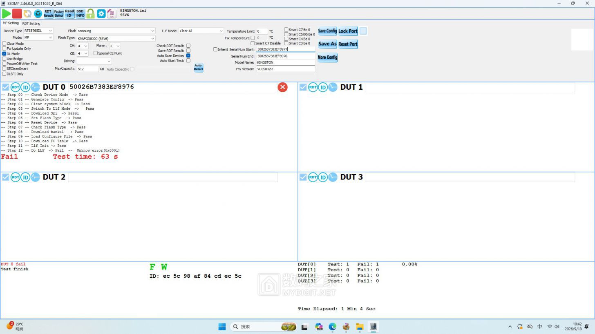Screen dimensions: 595x334
Task: Open the Device Type dropdown
Action: click(x=38, y=31)
